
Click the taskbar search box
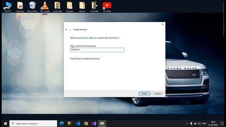point(33,123)
